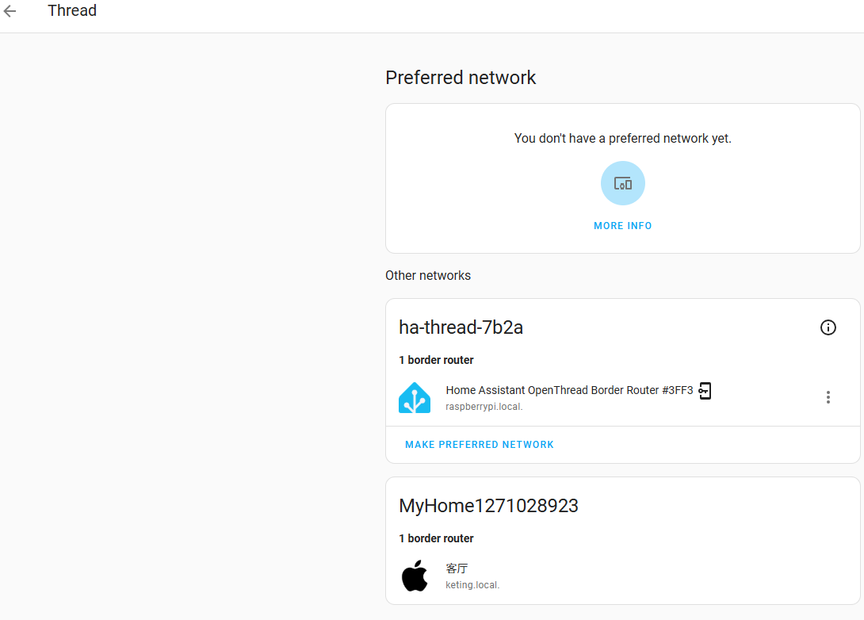Click the 1 border router label under ha-thread-7b2a

(x=436, y=359)
